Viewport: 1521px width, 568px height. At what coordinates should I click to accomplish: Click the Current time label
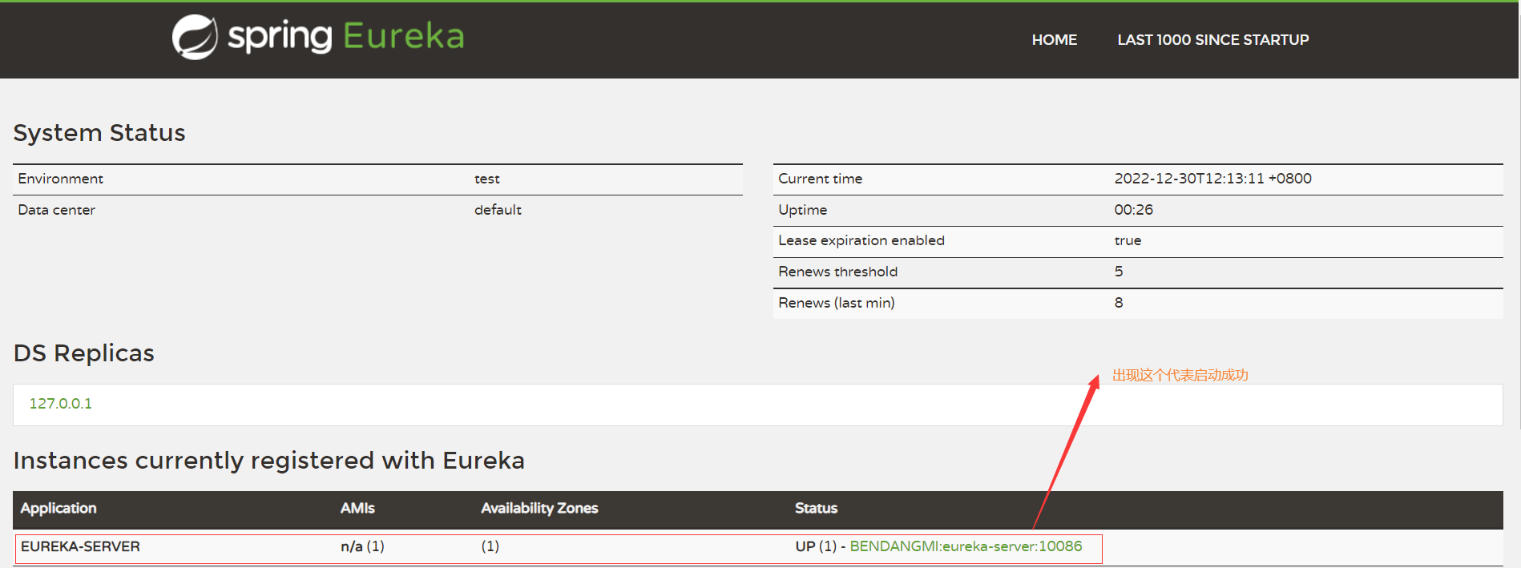821,179
